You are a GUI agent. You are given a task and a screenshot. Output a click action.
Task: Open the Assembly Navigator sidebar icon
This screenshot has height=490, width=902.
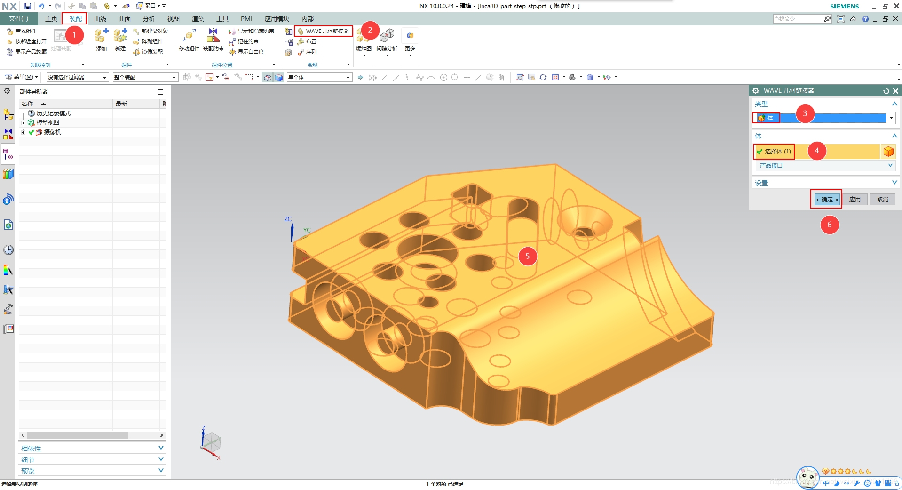8,114
